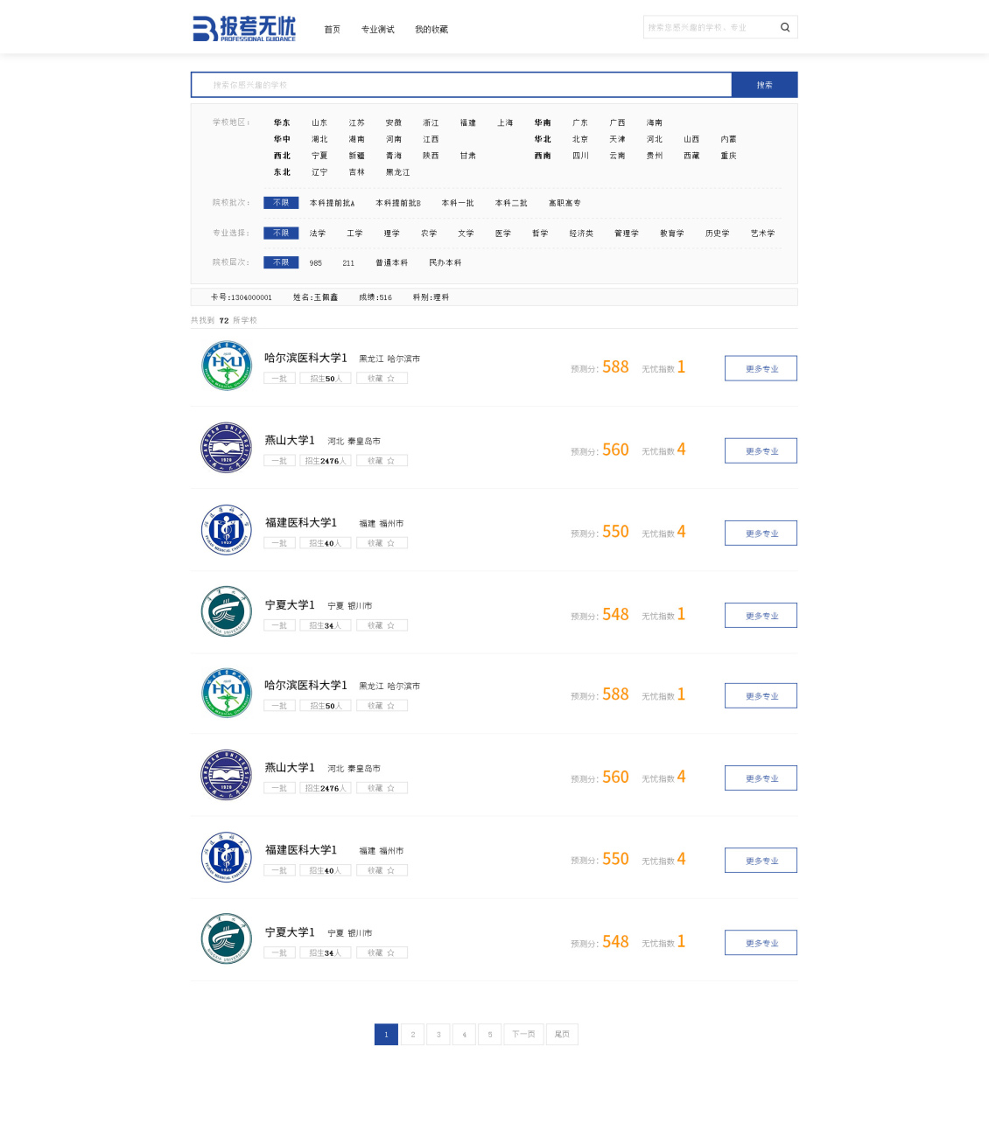This screenshot has height=1123, width=989.
Task: Click the magnifier icon in header search
Action: (x=785, y=27)
